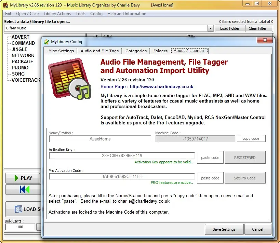Click '0 items selected from a total of 0' text
This screenshot has height=243, width=280.
tap(246, 22)
